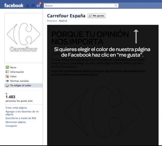Open the notifications globe icon
162x146 pixels.
coord(38,6)
